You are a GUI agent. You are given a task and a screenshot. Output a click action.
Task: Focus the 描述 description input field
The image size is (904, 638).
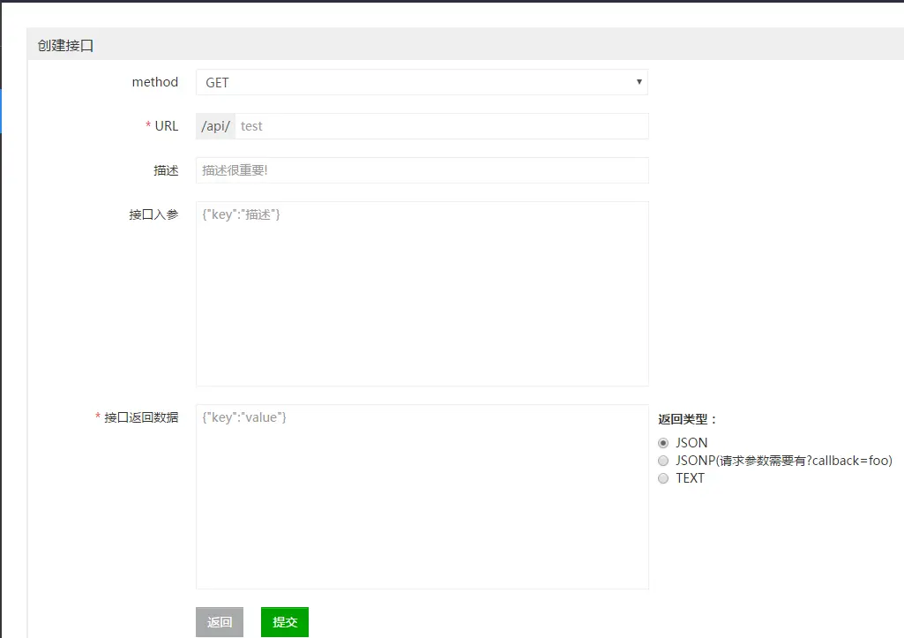point(422,170)
